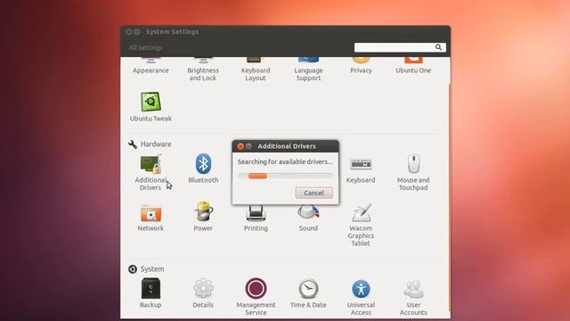This screenshot has width=570, height=321.
Task: Open Network settings
Action: coord(151,218)
